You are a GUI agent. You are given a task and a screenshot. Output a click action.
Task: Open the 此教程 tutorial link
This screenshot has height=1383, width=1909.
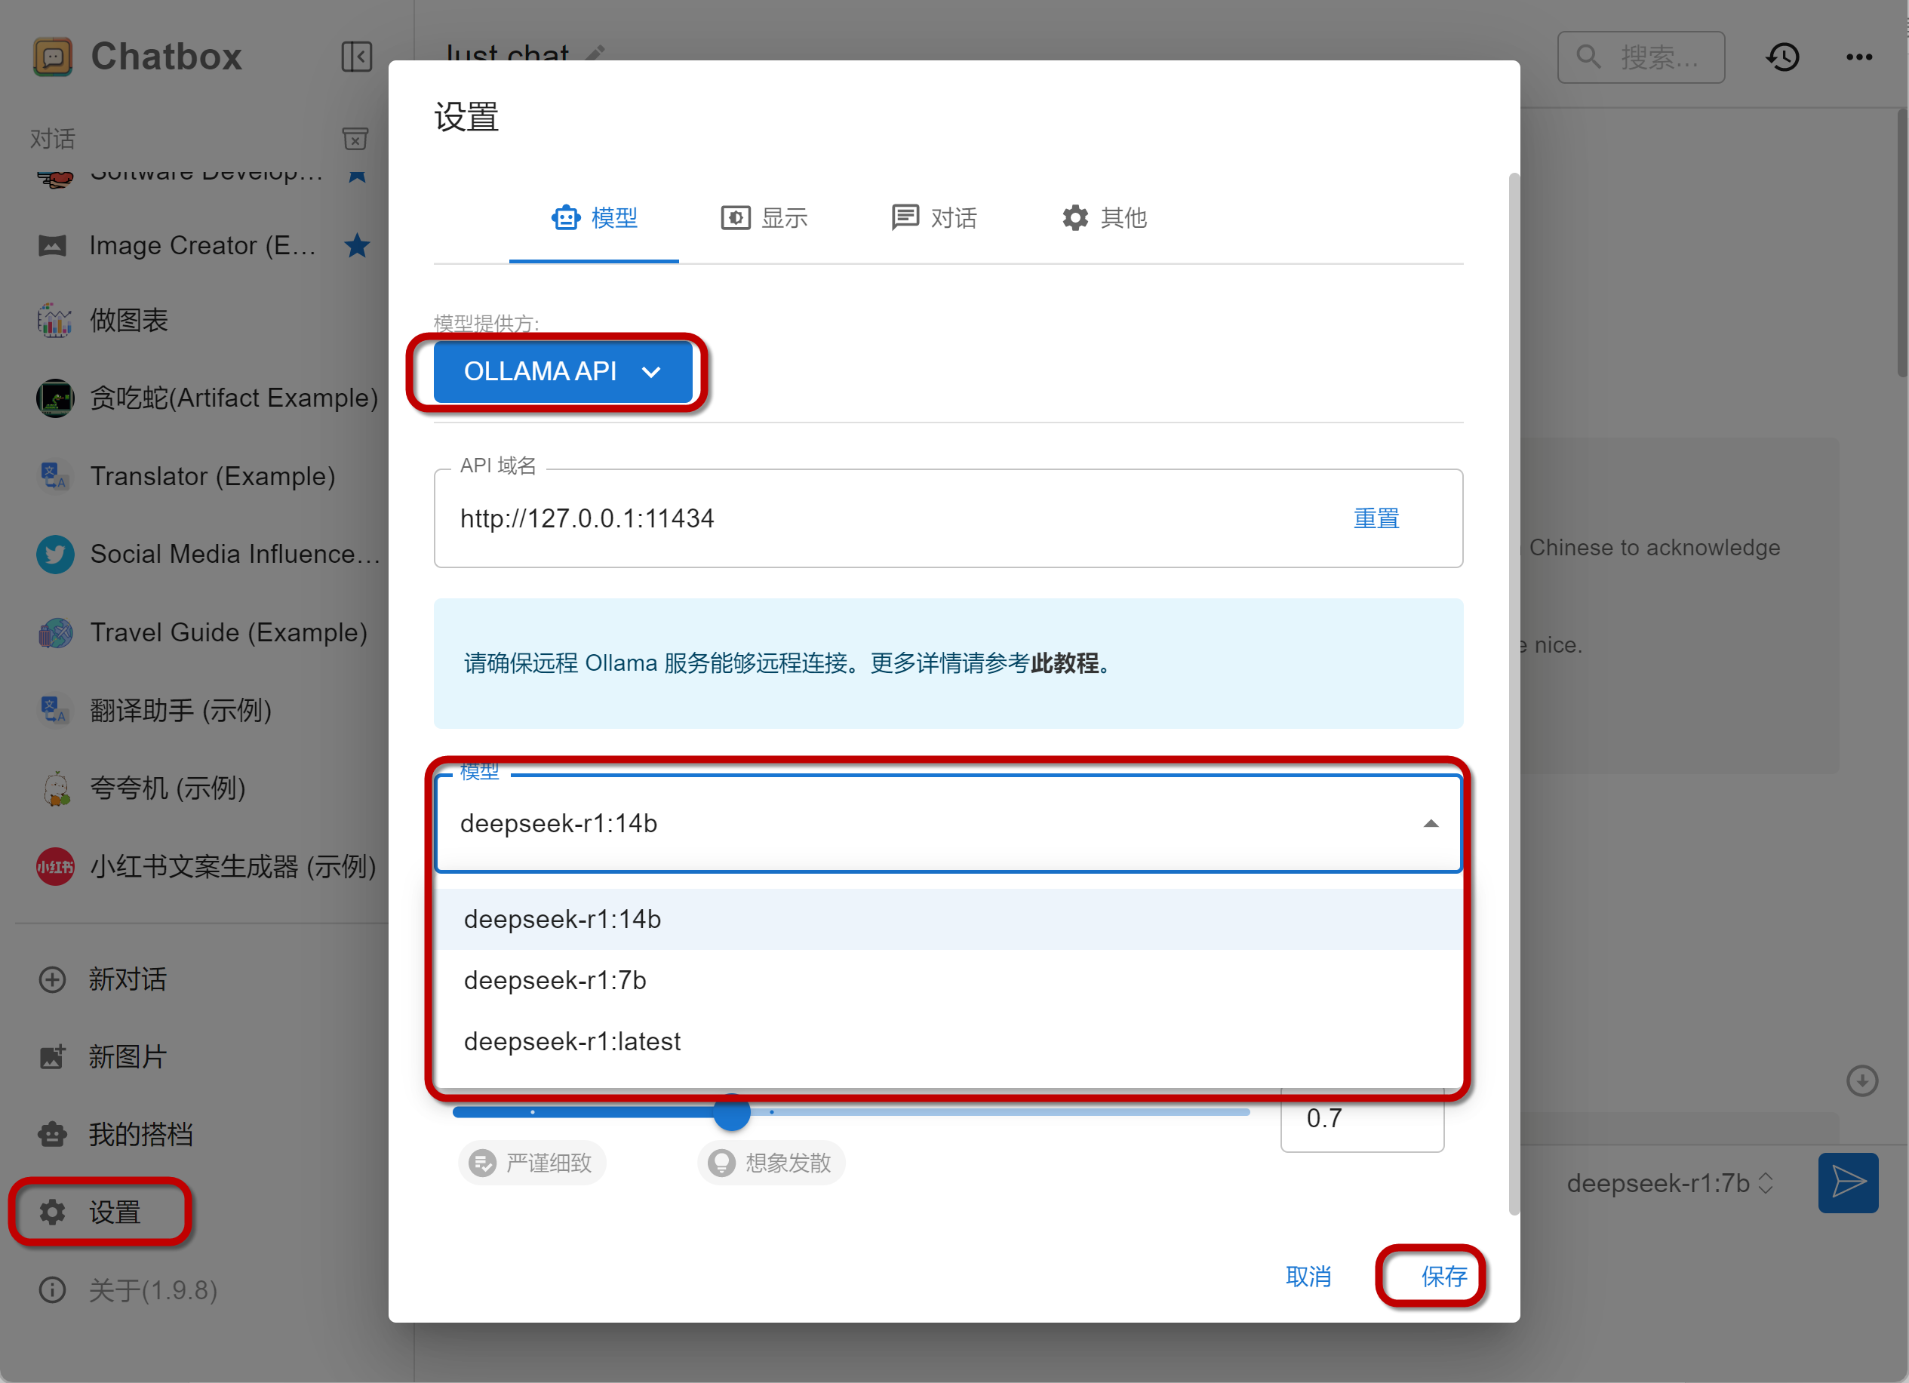(1065, 663)
